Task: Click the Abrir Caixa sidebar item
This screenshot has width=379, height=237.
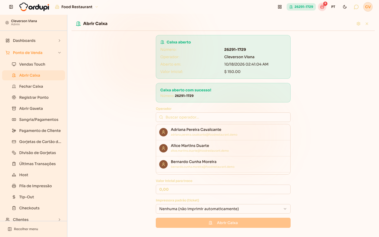Action: [33, 75]
